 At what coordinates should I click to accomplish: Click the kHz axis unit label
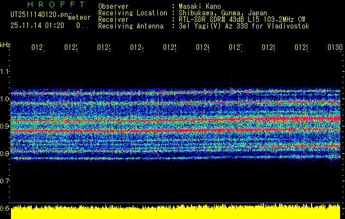point(5,44)
